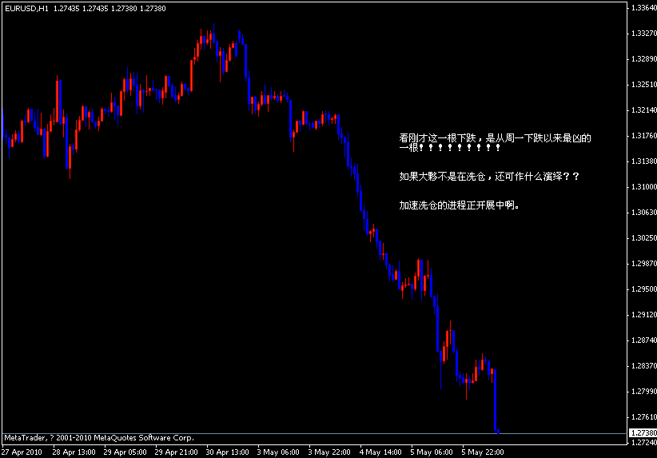The width and height of the screenshot is (657, 458).
Task: Click the price scale label 1.32140
Action: (x=643, y=110)
